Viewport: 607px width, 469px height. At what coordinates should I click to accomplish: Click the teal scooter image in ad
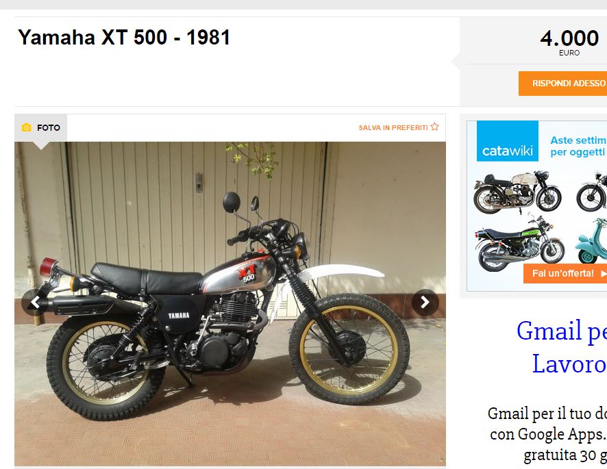[592, 240]
